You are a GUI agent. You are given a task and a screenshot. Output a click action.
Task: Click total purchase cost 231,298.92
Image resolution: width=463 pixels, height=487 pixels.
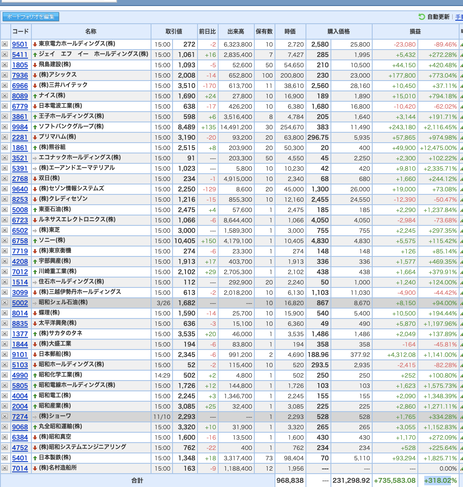pos(352,481)
